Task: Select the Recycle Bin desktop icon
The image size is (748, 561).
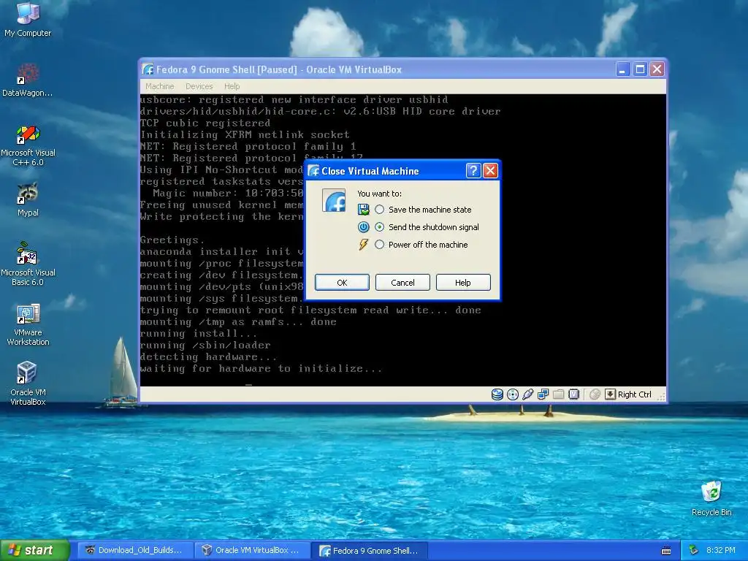Action: (711, 498)
